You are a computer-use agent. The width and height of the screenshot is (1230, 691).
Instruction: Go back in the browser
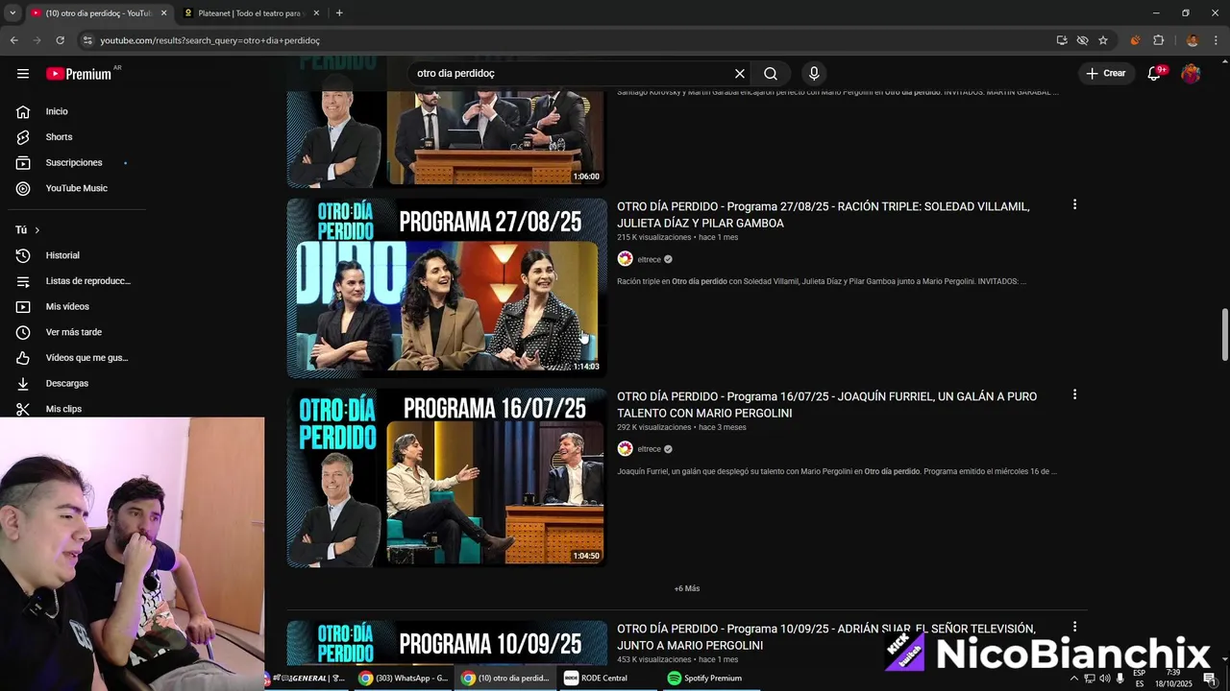point(13,40)
